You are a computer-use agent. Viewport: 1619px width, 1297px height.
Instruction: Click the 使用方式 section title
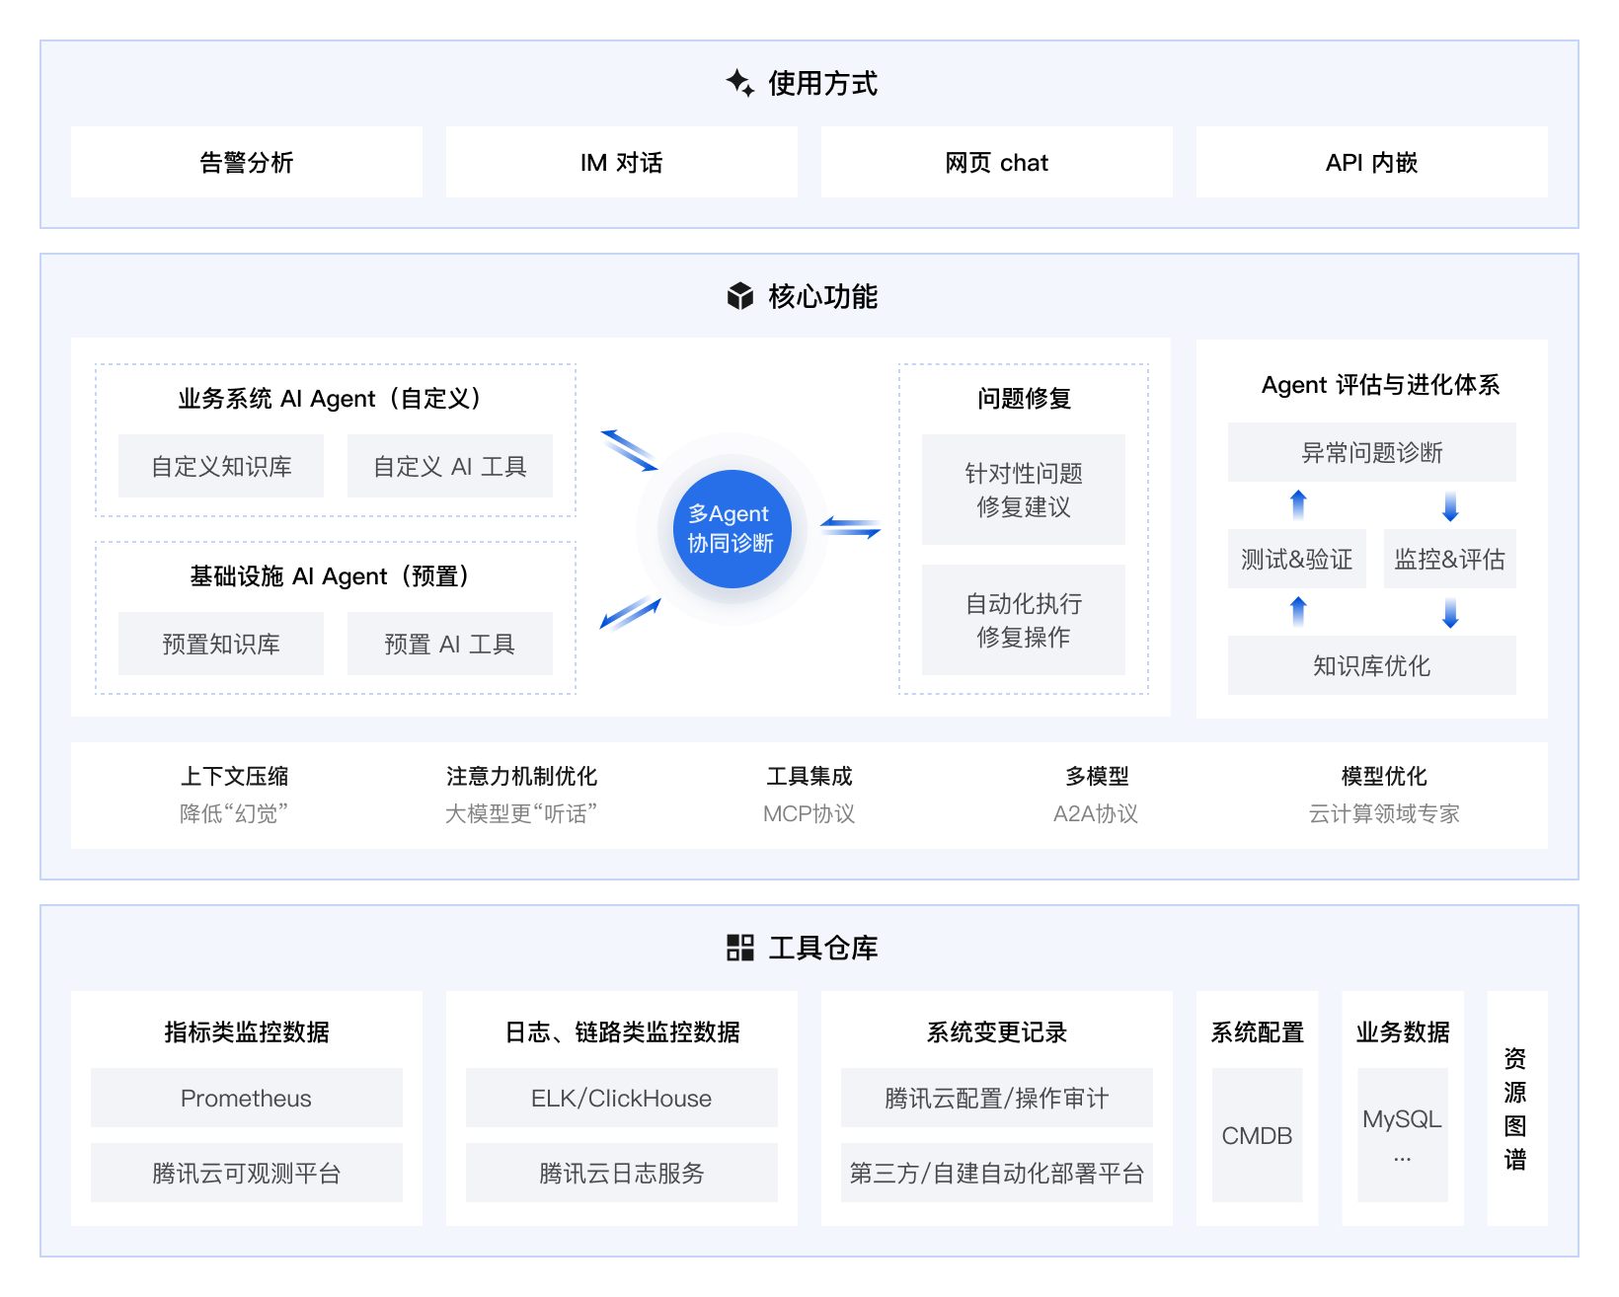pyautogui.click(x=823, y=83)
